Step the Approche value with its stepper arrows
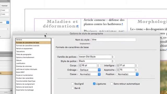Image resolution: width=167 pixels, height=94 pixels. click(x=118, y=70)
